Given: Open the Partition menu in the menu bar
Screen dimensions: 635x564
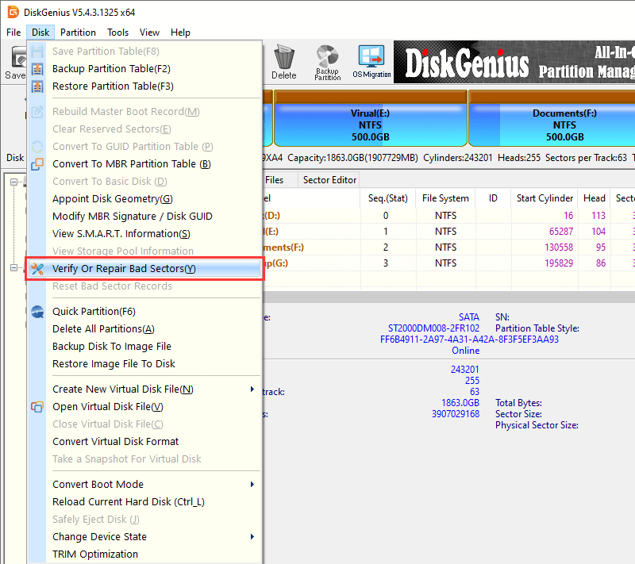Looking at the screenshot, I should click(x=78, y=33).
